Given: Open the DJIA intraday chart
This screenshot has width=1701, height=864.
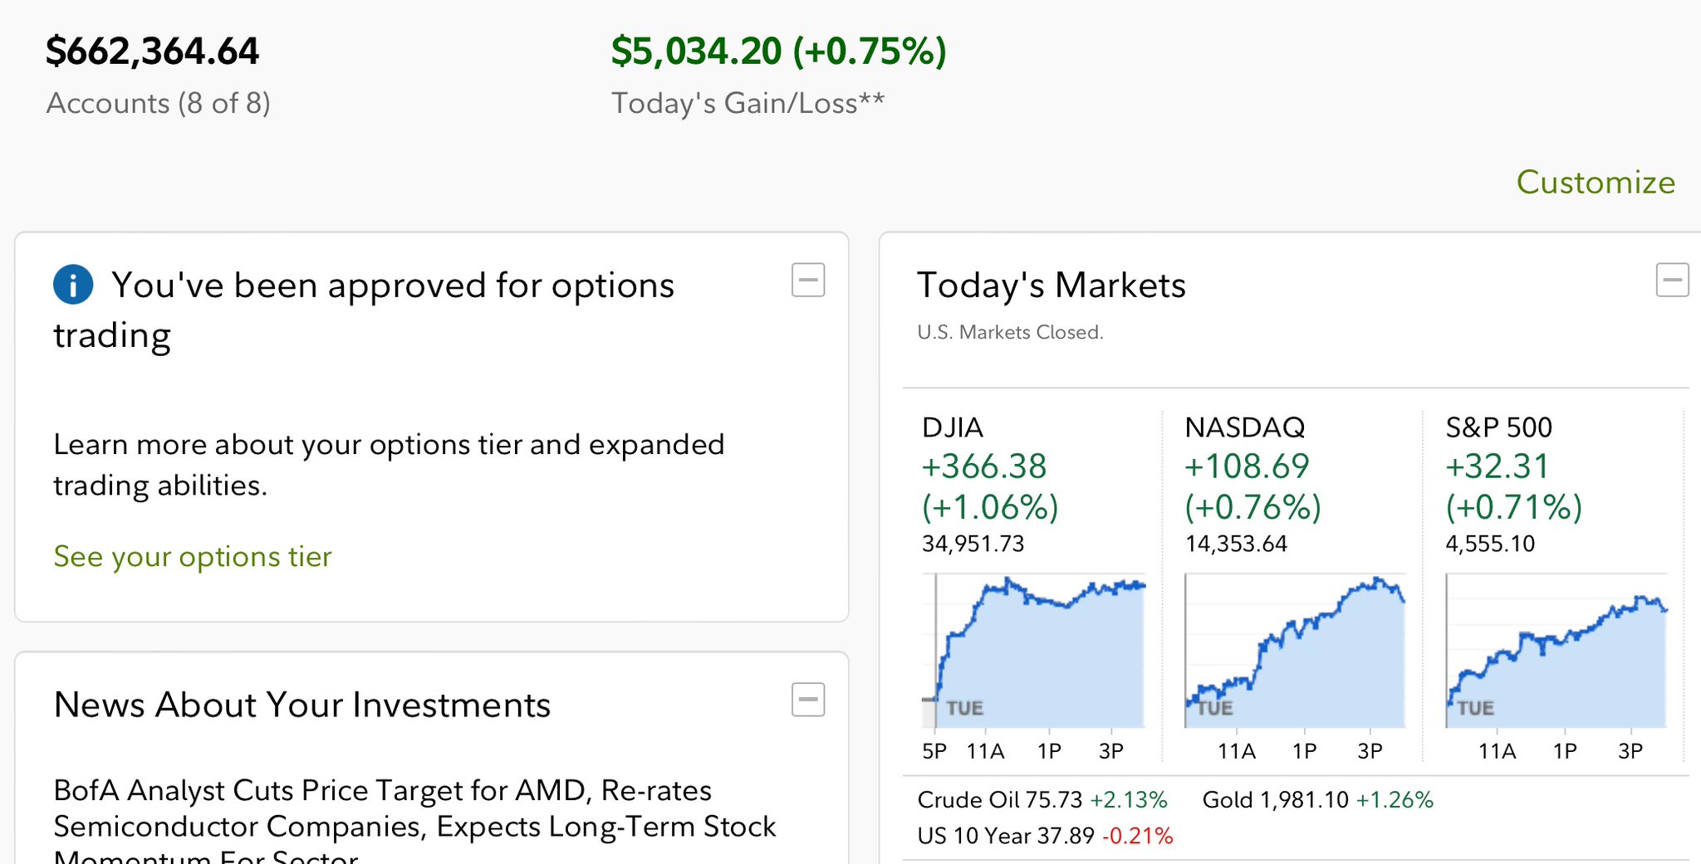Looking at the screenshot, I should point(1034,651).
